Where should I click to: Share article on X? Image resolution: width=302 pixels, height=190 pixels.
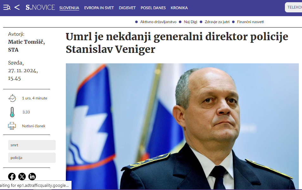[x=22, y=176]
